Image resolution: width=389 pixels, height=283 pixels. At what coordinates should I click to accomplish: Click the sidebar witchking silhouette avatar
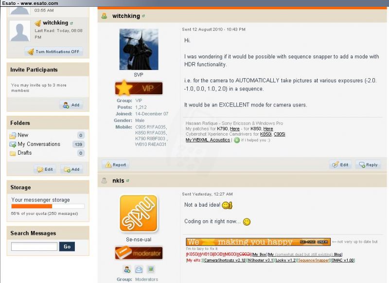coord(19,31)
